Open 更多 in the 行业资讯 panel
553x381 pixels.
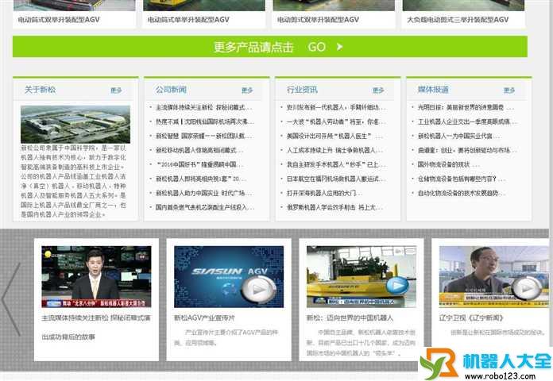point(378,90)
